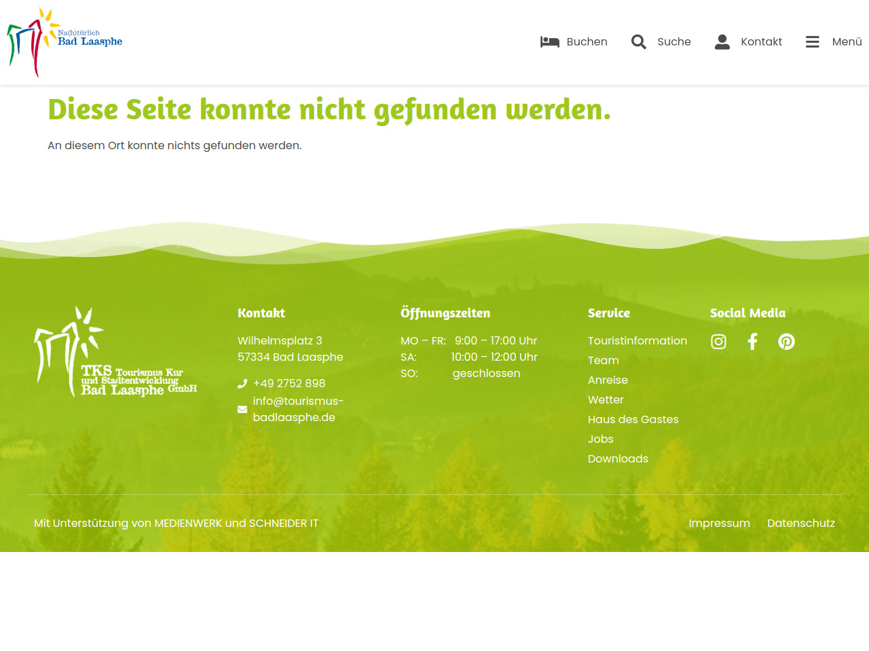Open the Anreise link in footer

pyautogui.click(x=608, y=380)
